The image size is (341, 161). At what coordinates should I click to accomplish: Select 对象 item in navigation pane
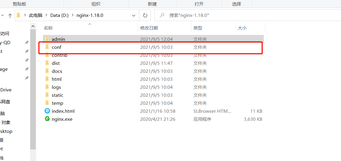pyautogui.click(x=6, y=123)
